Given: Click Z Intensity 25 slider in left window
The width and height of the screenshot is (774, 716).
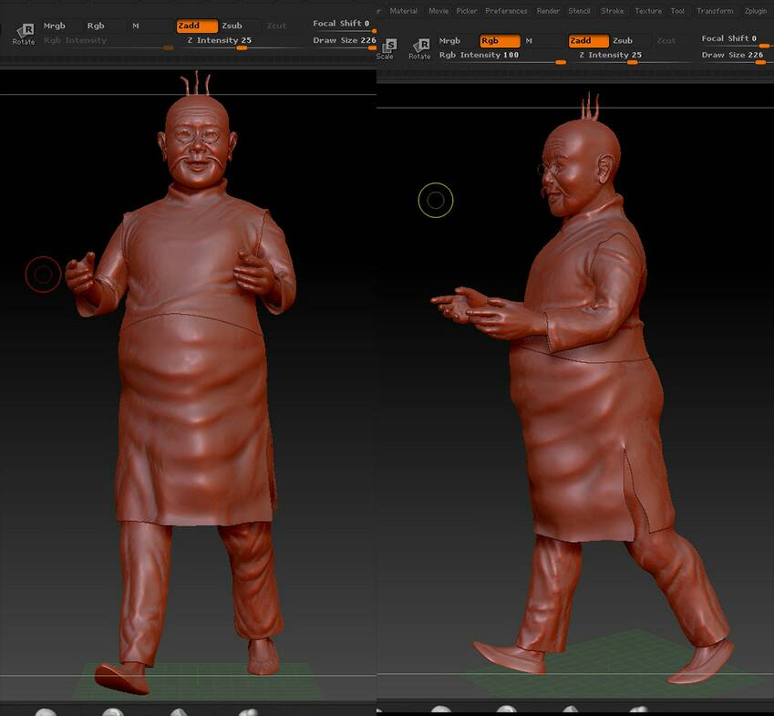Looking at the screenshot, I should [242, 42].
